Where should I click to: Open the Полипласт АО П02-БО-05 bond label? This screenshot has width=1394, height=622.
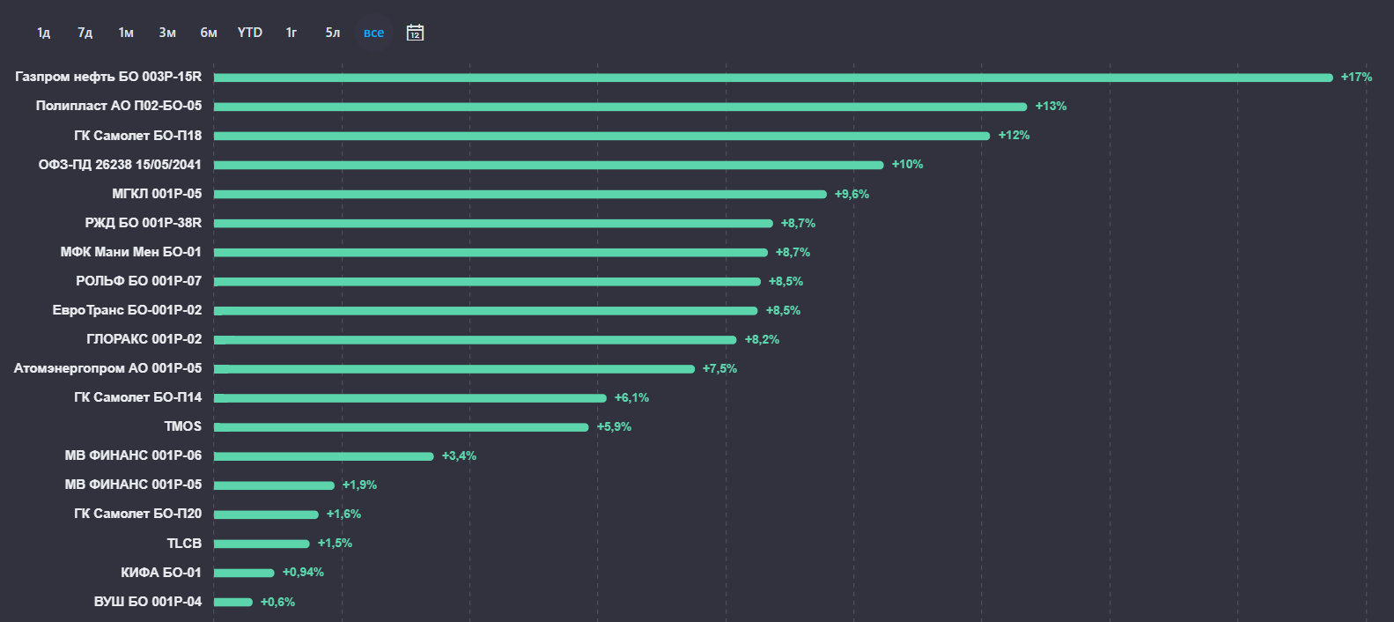[x=119, y=106]
